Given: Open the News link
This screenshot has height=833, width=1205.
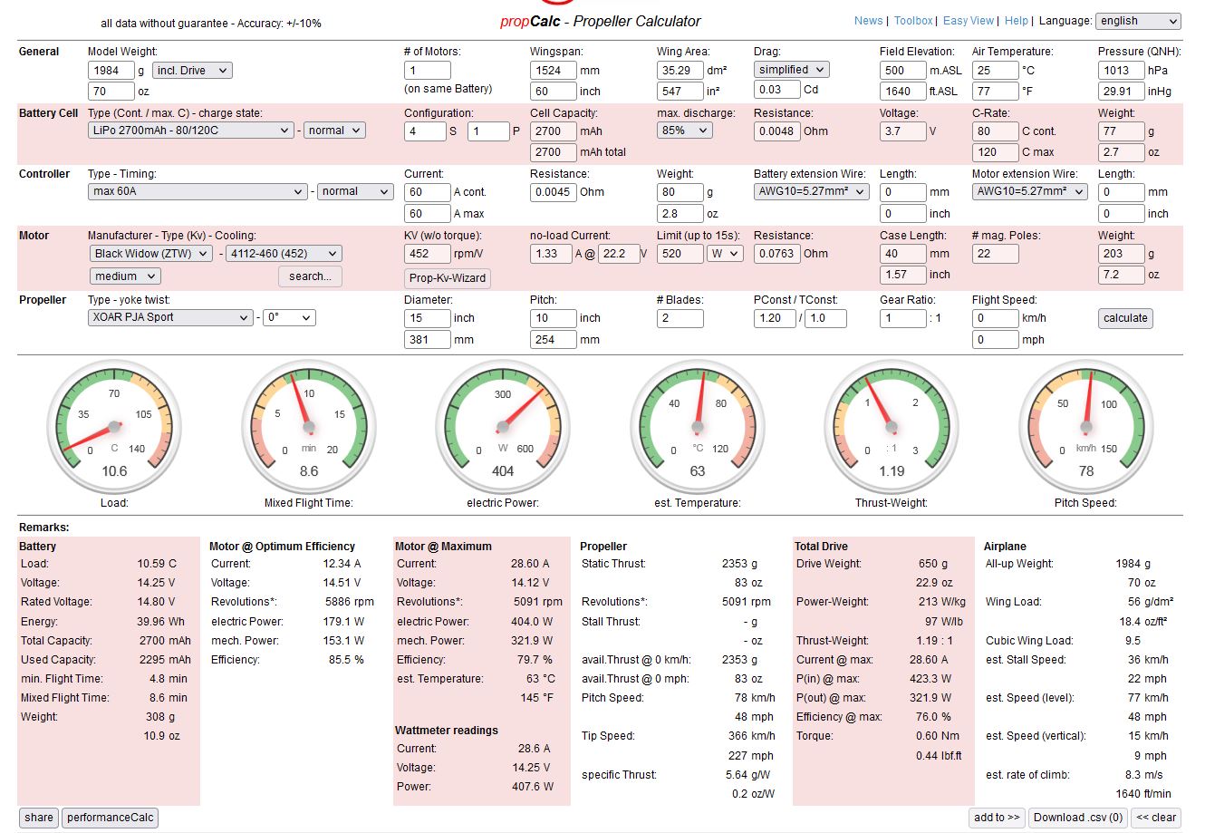Looking at the screenshot, I should pyautogui.click(x=868, y=20).
